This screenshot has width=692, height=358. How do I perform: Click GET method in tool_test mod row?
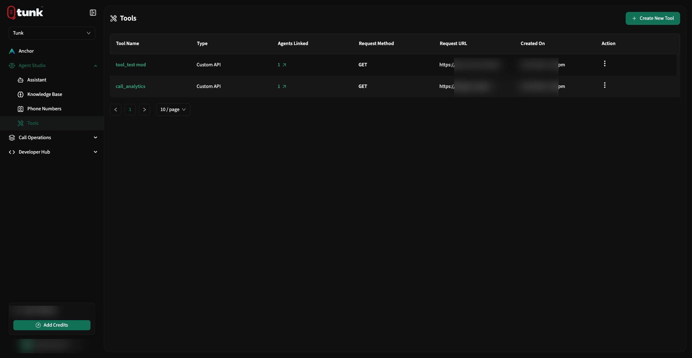tap(363, 65)
